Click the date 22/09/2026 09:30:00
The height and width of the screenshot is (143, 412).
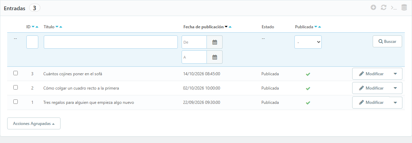coord(202,102)
